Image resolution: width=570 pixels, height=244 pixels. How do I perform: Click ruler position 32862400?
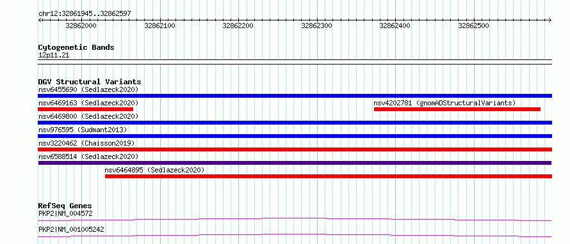(395, 26)
